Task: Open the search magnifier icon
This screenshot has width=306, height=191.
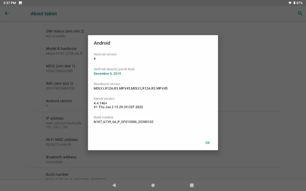Action: 300,13
